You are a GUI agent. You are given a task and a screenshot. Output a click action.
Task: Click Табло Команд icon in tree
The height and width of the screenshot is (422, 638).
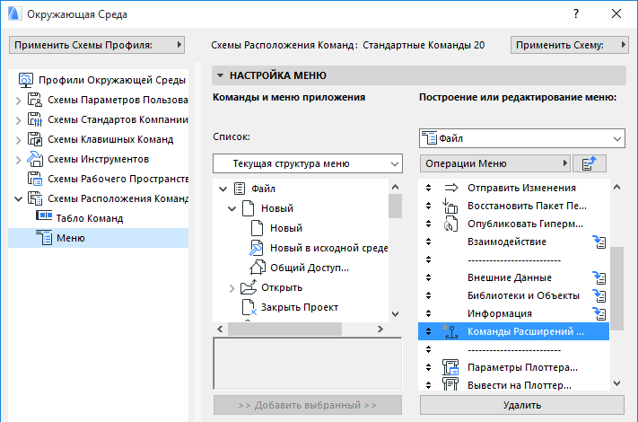click(x=44, y=217)
